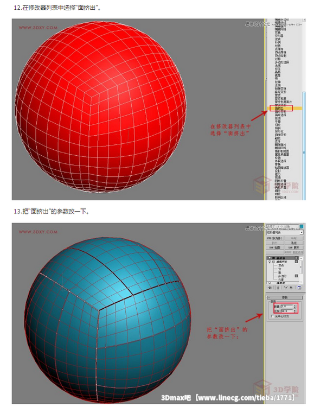Viewport: 314px width, 407px height.
Task: Click modifier stack scrollbar down arrow
Action: click(x=301, y=282)
